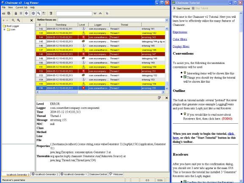Switch to the Welcome tab
Screen dimensions: 244x183
click(116, 174)
